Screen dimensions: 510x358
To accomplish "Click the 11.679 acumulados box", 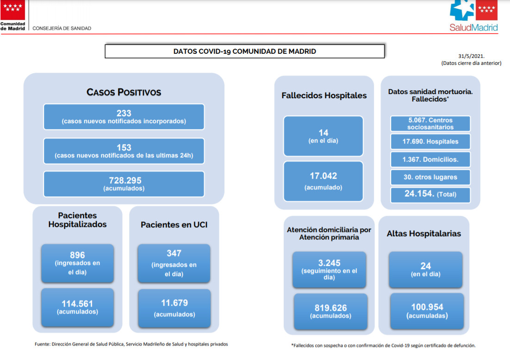I will (174, 308).
